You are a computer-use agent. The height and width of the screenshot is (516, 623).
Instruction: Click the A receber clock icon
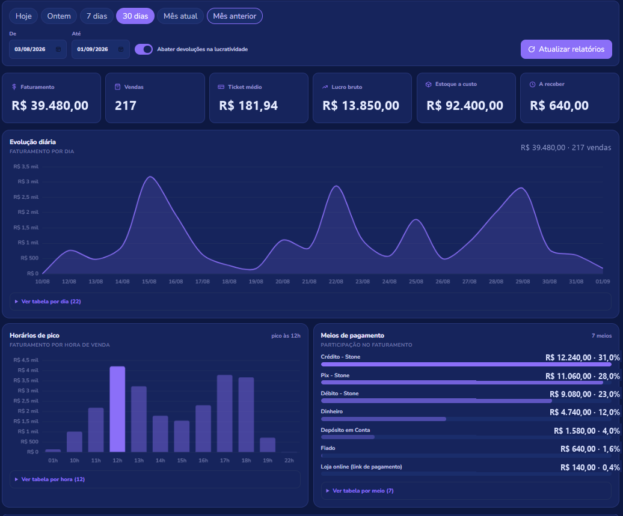532,84
